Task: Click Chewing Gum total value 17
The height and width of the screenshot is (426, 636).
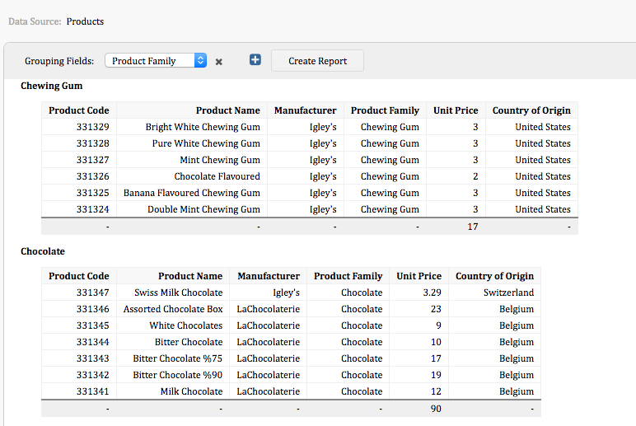Action: (473, 227)
